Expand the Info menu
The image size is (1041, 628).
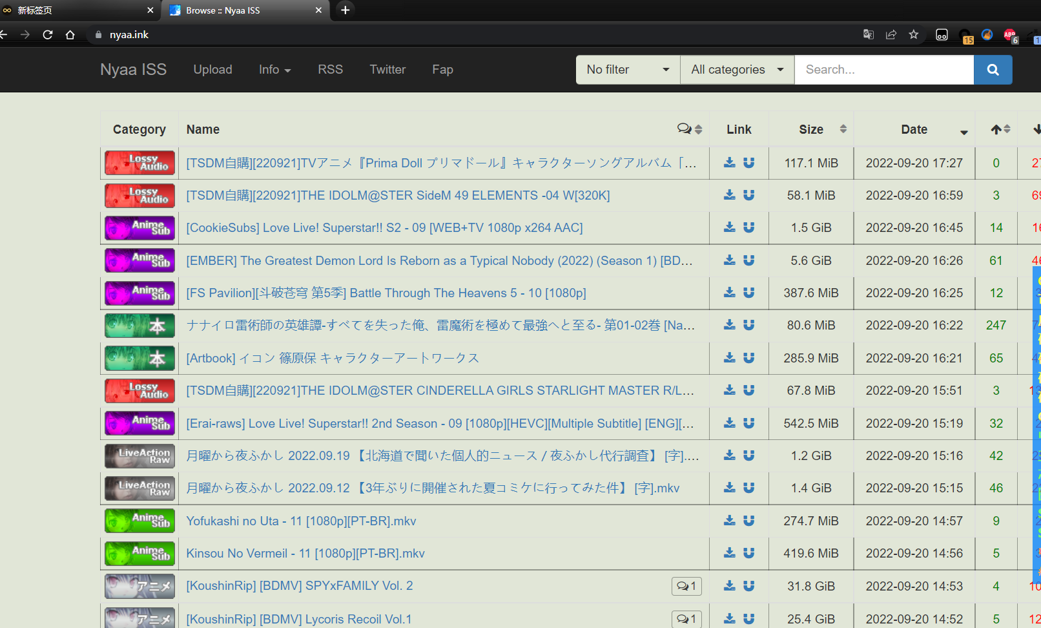[275, 70]
